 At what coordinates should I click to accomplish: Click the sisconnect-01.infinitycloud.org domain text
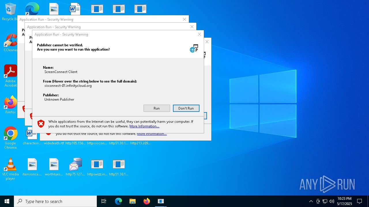[x=68, y=86]
